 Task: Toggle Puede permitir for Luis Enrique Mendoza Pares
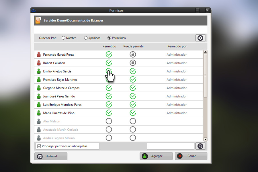(133, 105)
